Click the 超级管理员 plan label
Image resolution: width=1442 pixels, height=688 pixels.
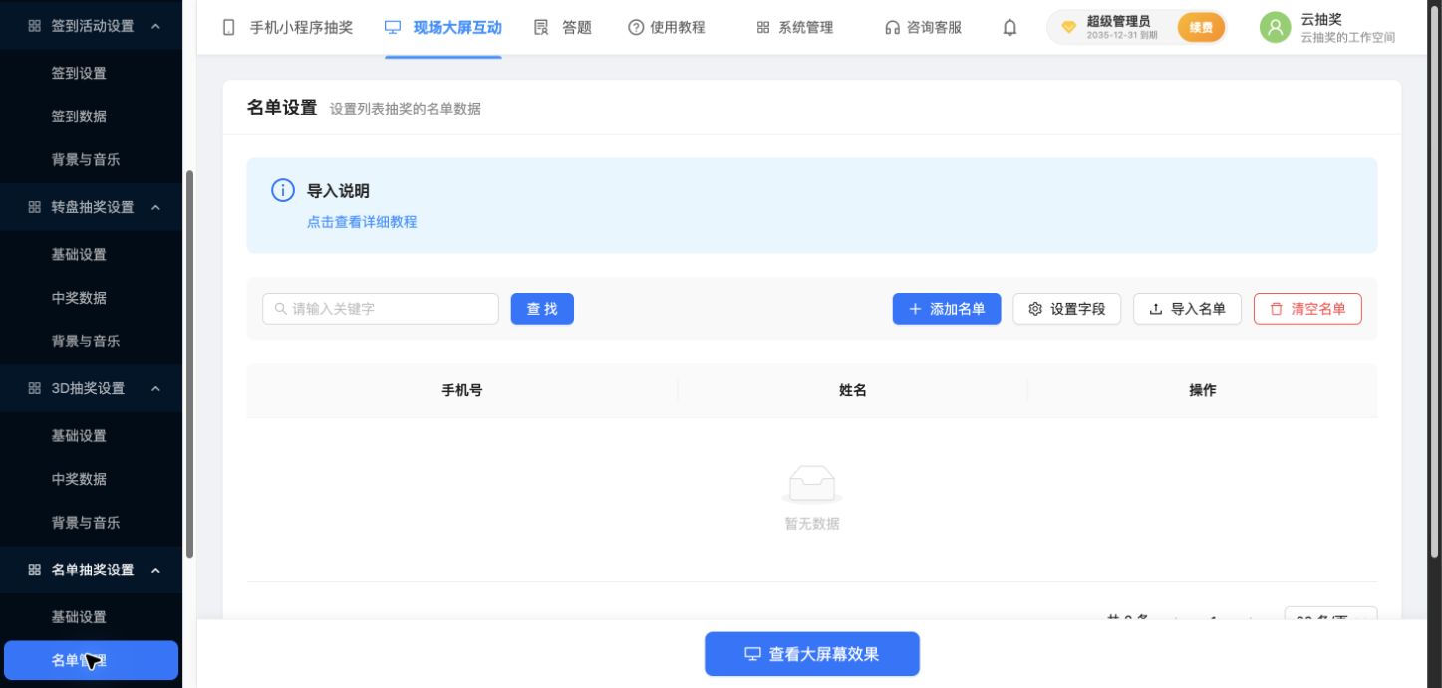point(1118,21)
